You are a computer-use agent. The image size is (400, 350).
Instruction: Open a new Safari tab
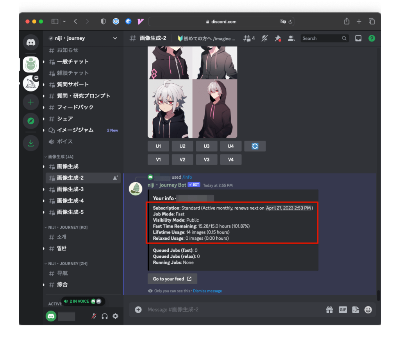tap(359, 22)
